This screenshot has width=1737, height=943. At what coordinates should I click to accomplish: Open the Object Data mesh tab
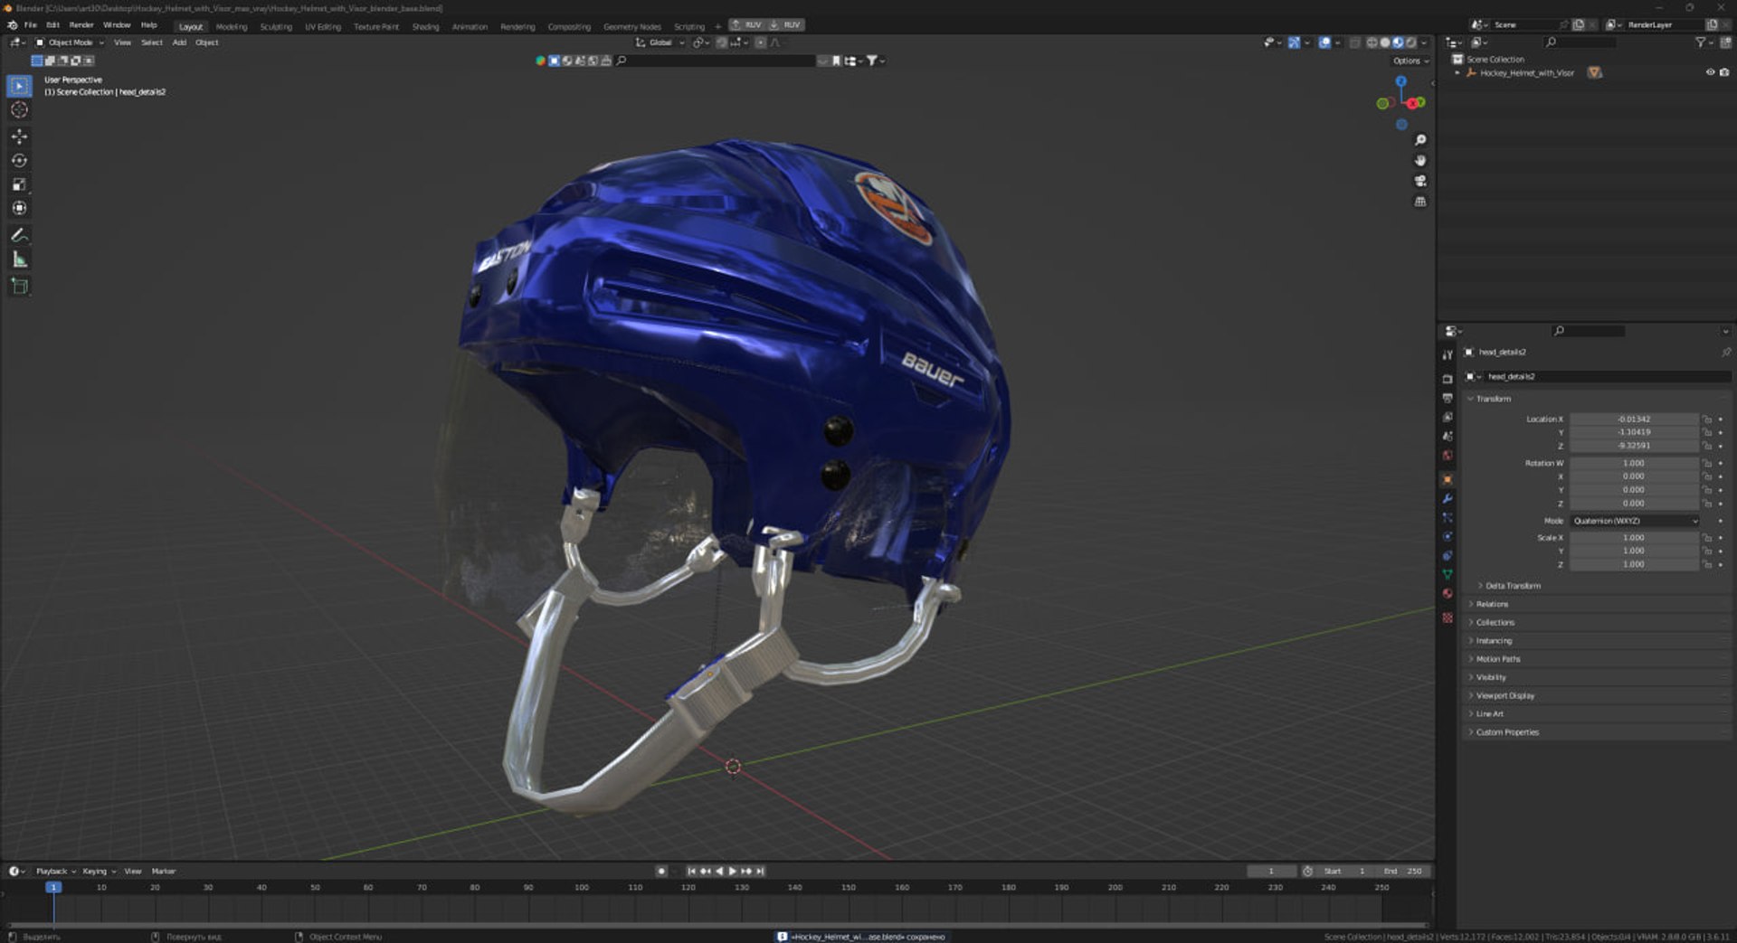(1447, 574)
